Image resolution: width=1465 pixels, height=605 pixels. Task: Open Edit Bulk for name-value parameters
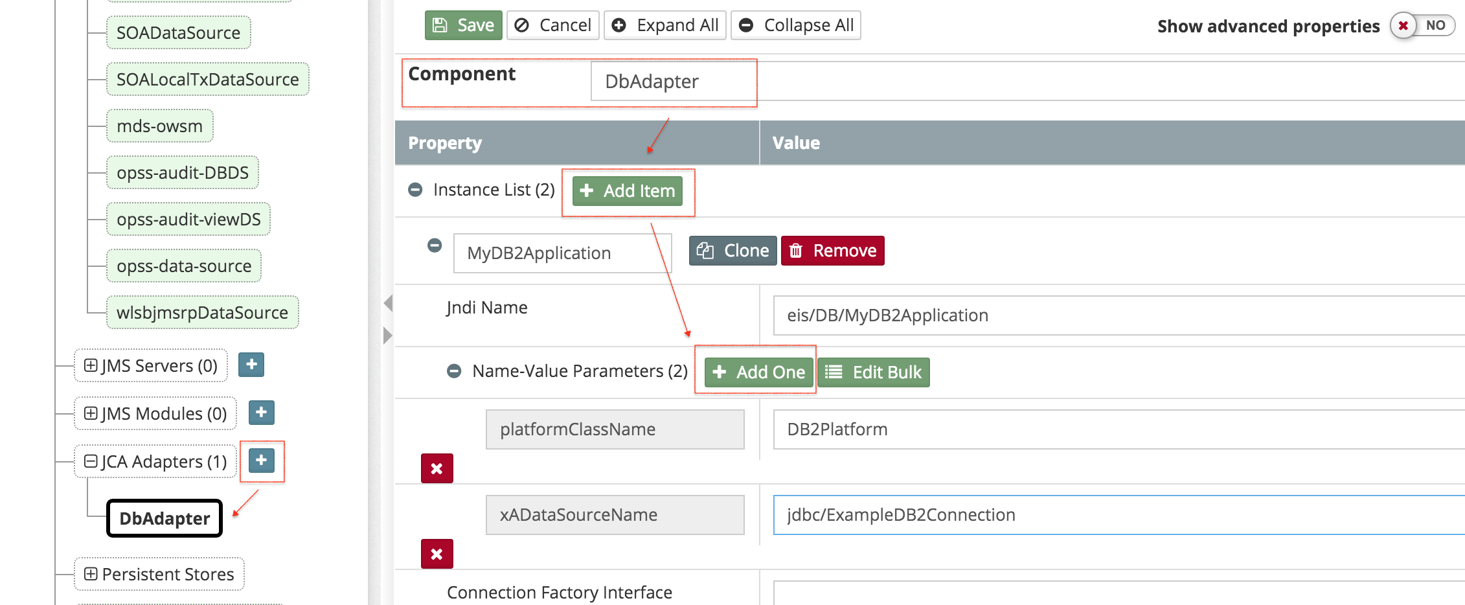point(873,372)
